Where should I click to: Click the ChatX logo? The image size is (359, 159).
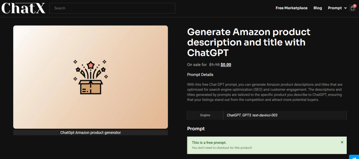23,8
